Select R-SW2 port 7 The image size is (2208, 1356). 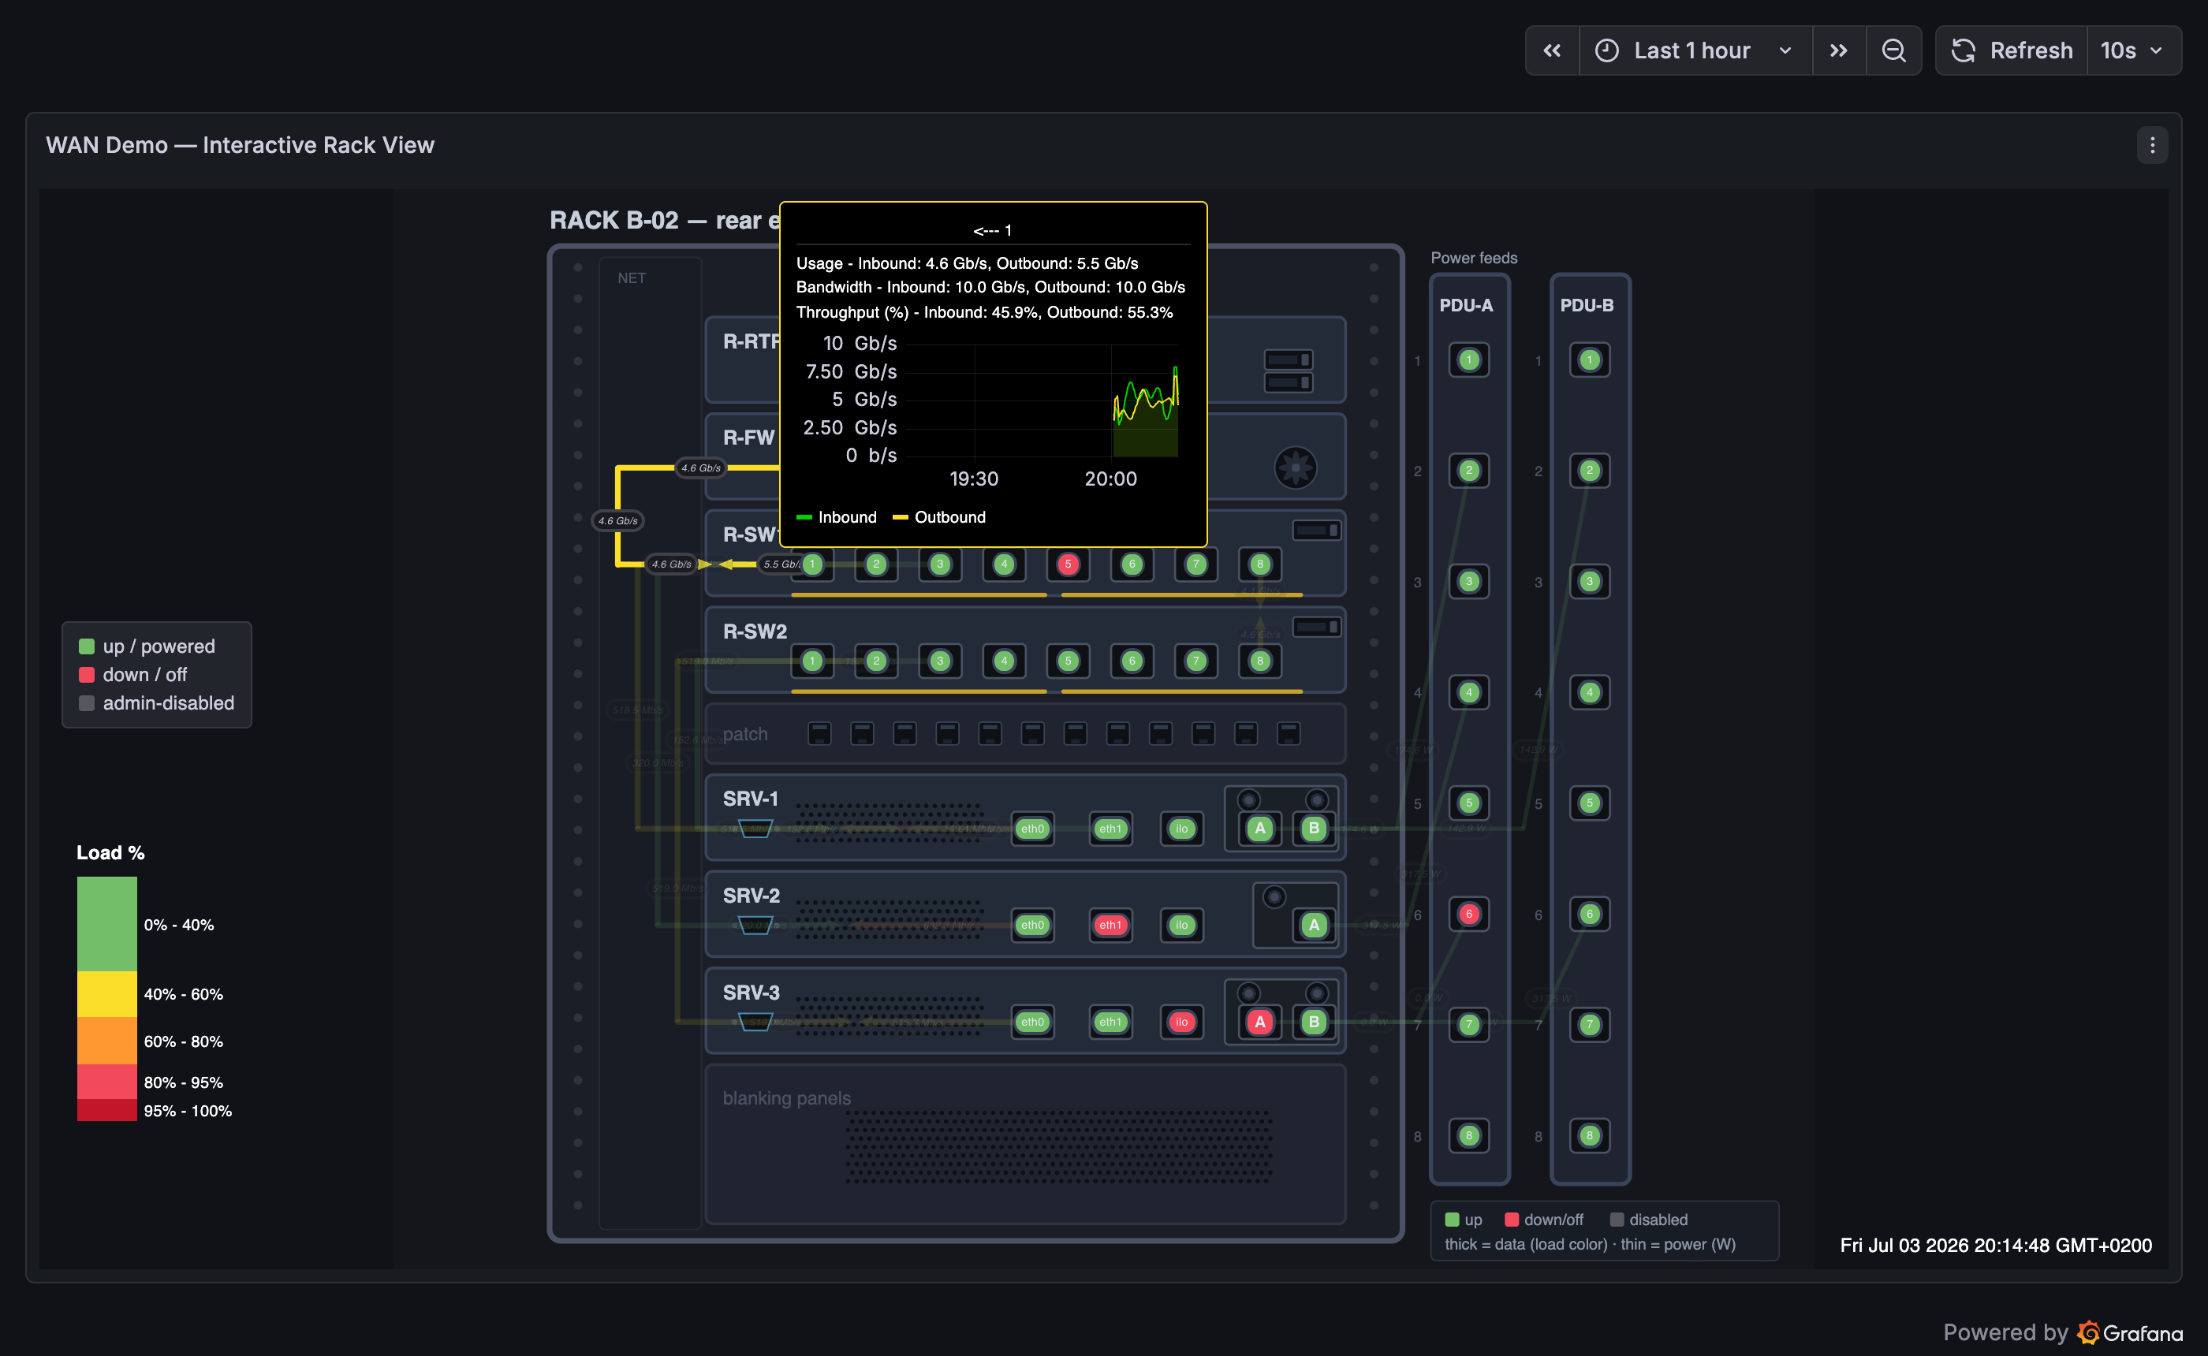(1195, 661)
